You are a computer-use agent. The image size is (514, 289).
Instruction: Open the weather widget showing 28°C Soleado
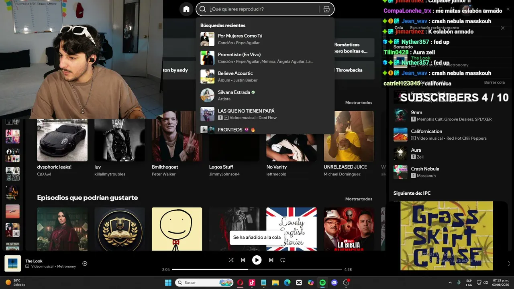15,283
